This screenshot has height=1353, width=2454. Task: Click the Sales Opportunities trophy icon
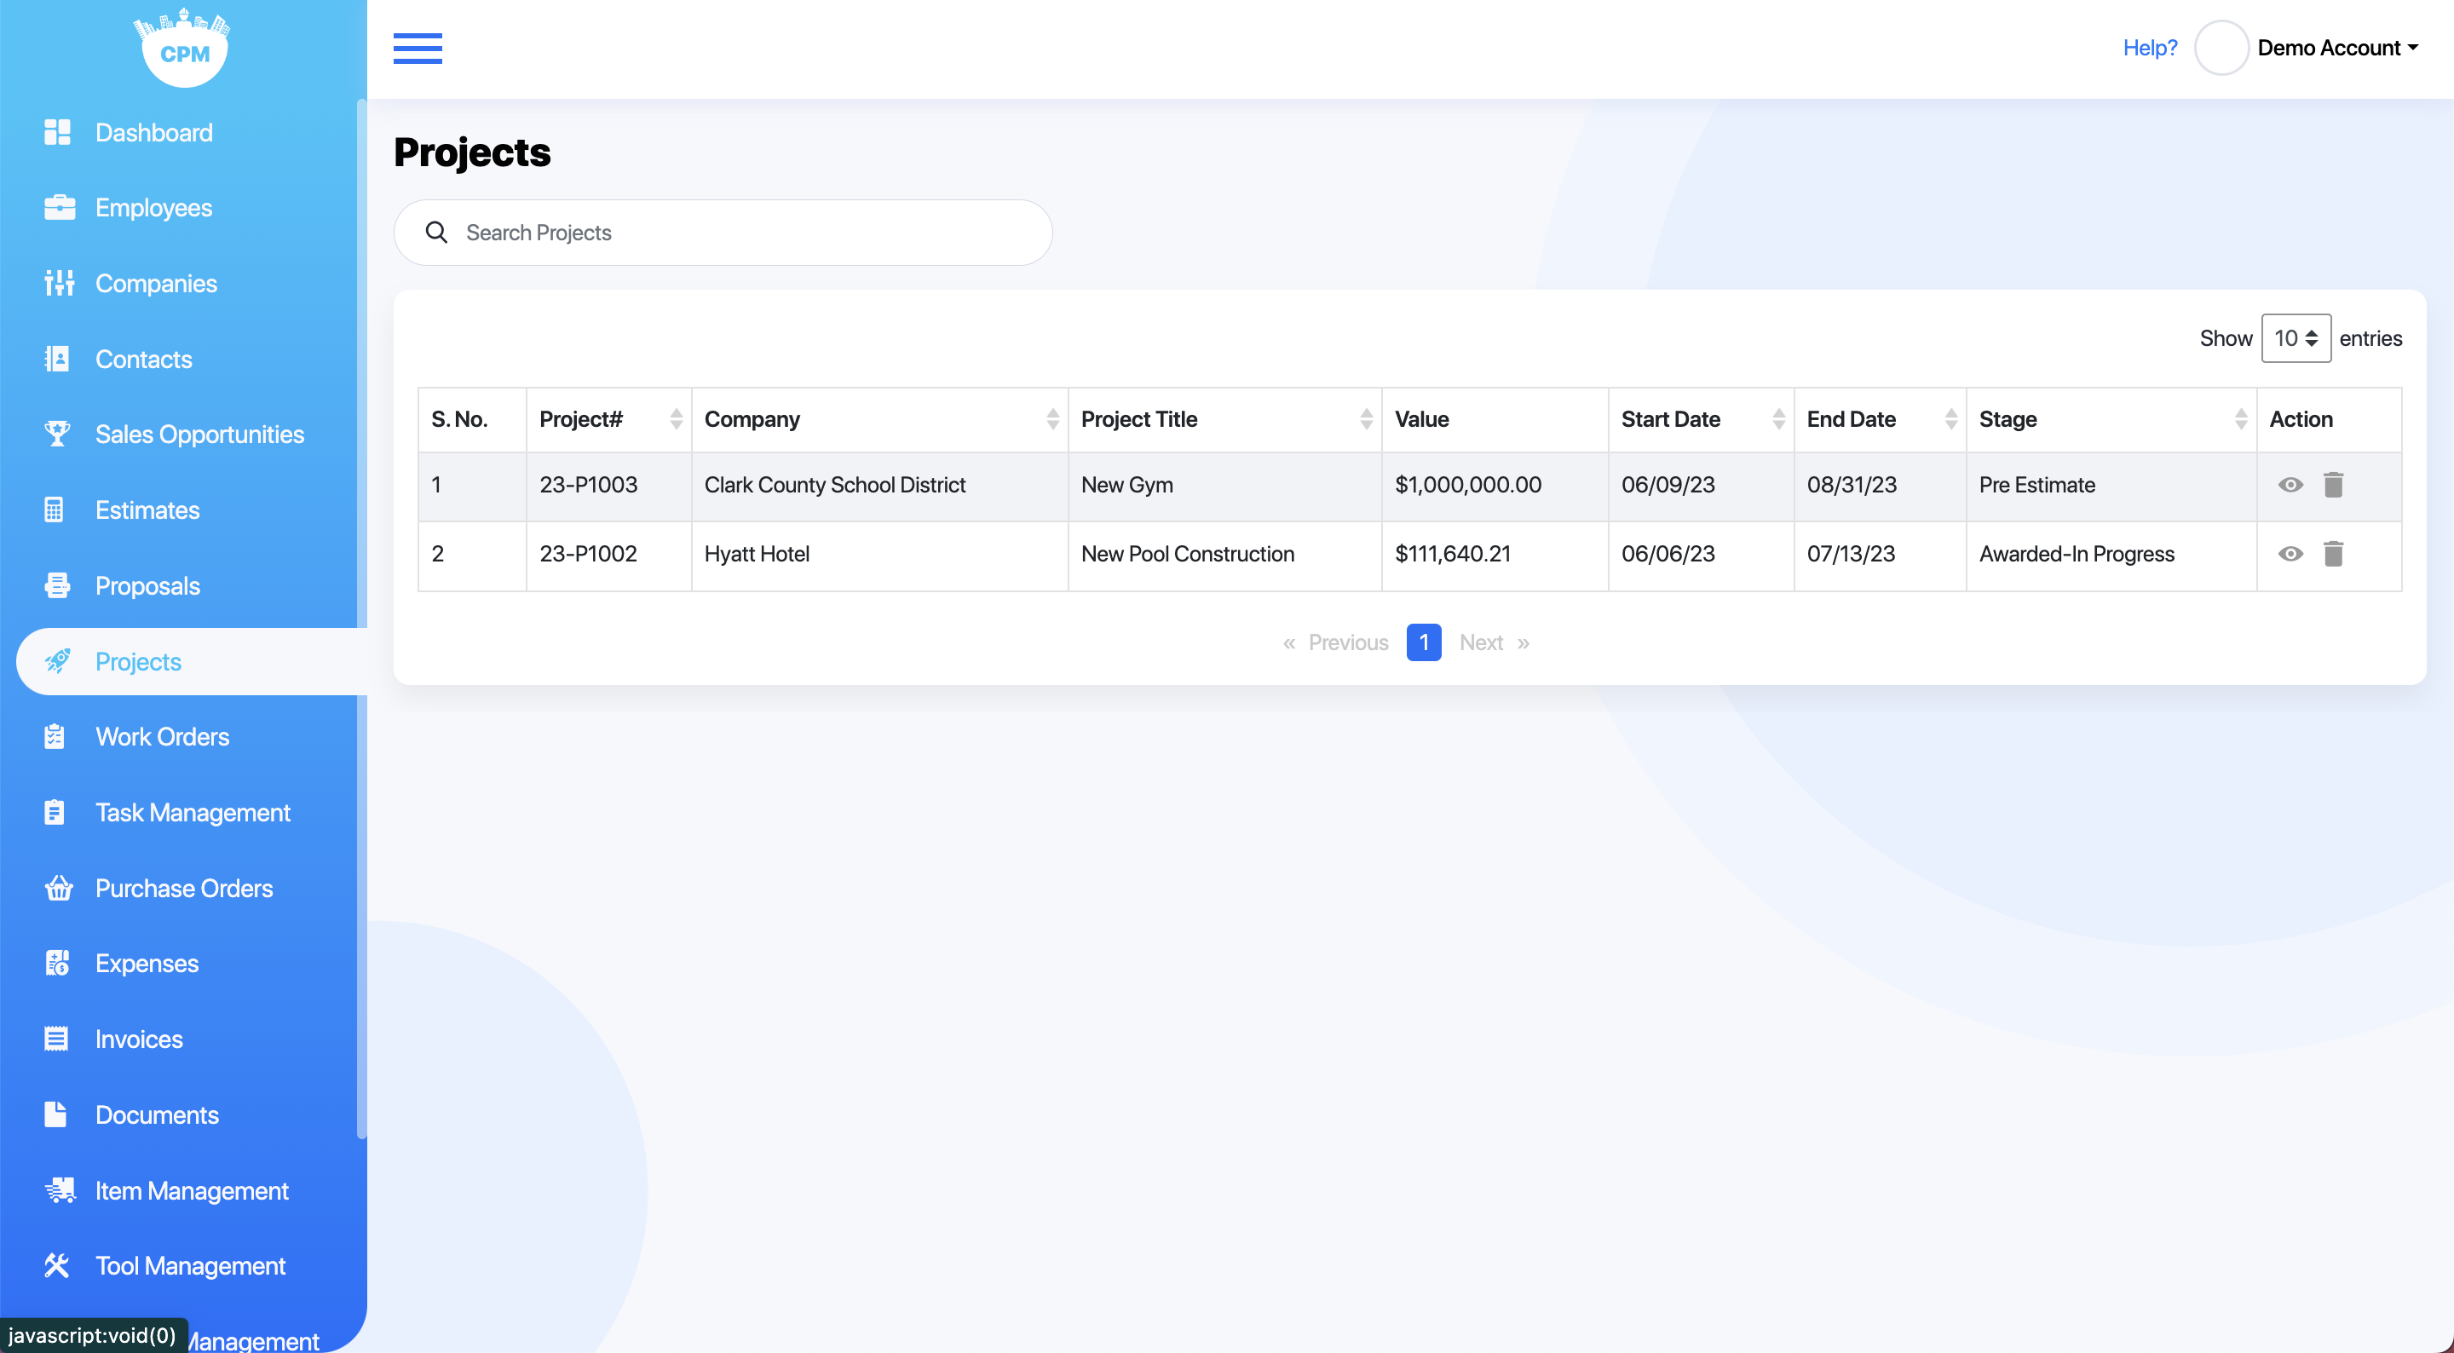pyautogui.click(x=58, y=435)
